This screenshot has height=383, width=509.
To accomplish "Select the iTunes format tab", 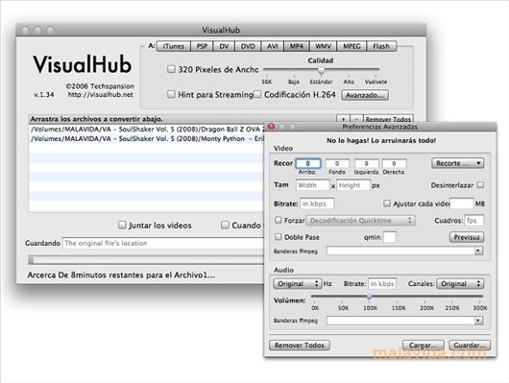I will pyautogui.click(x=173, y=46).
